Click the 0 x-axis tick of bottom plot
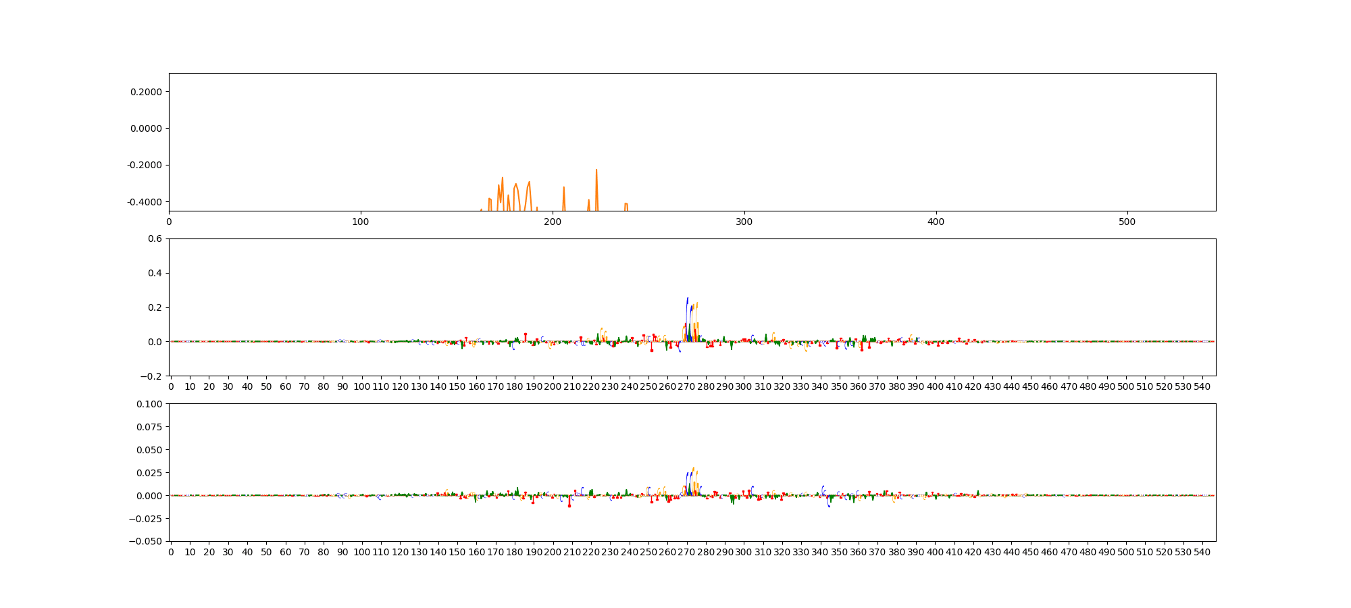Screen dimensions: 1351x608 click(x=171, y=552)
